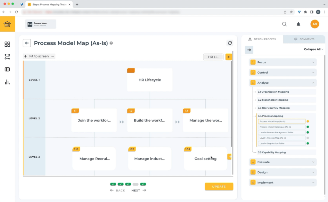Open the bar chart analytics icon

coord(7,82)
